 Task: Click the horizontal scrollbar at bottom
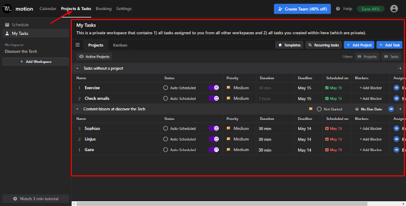[222, 204]
